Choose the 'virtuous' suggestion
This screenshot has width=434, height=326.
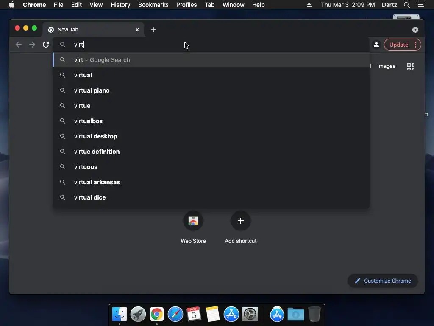[211, 166]
